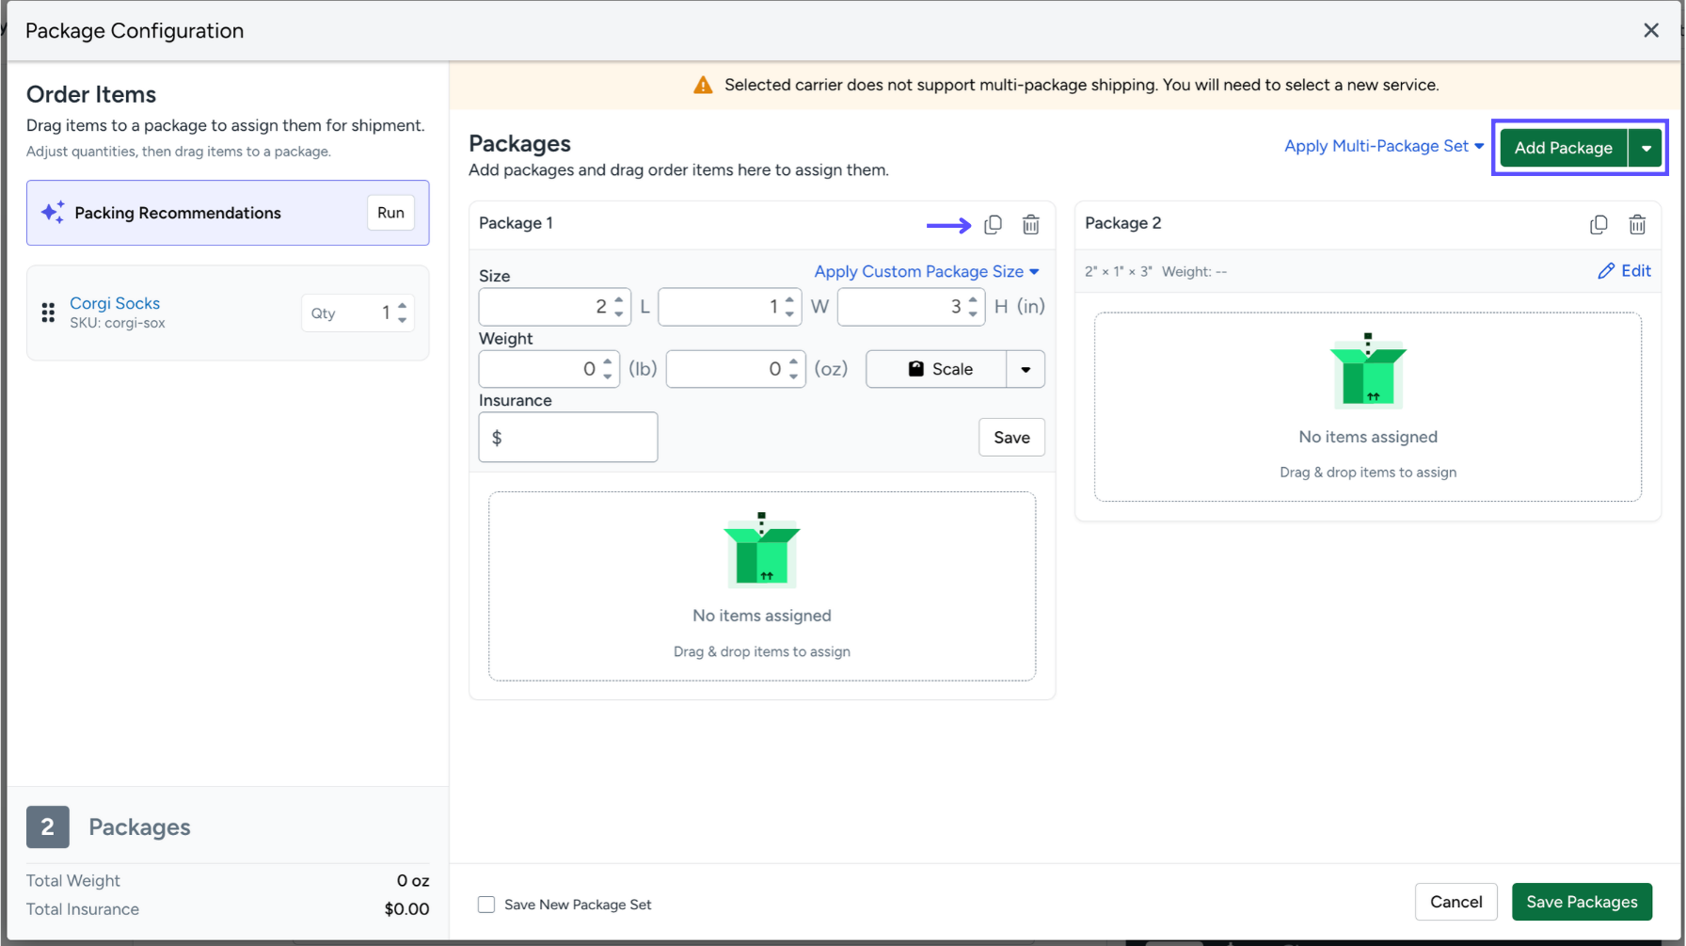Click the Edit pencil link for Package 2
Image resolution: width=1686 pixels, height=946 pixels.
(1625, 271)
